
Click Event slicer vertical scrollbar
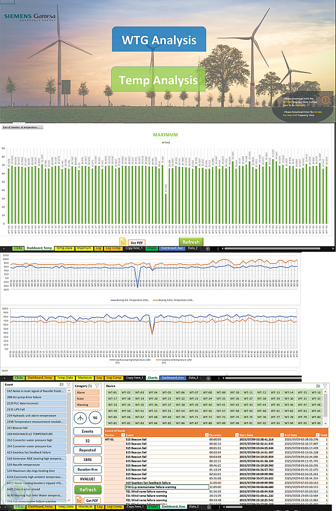pyautogui.click(x=69, y=445)
